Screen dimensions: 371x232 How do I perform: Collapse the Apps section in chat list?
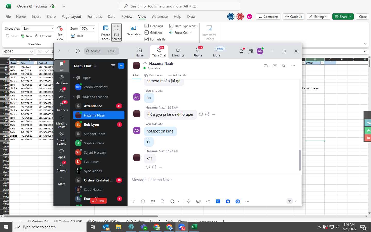tap(74, 78)
